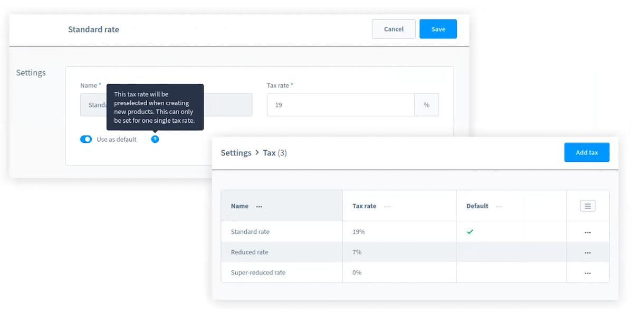Screen dimensions: 633x314
Task: Open the Default column header options
Action: (x=499, y=207)
